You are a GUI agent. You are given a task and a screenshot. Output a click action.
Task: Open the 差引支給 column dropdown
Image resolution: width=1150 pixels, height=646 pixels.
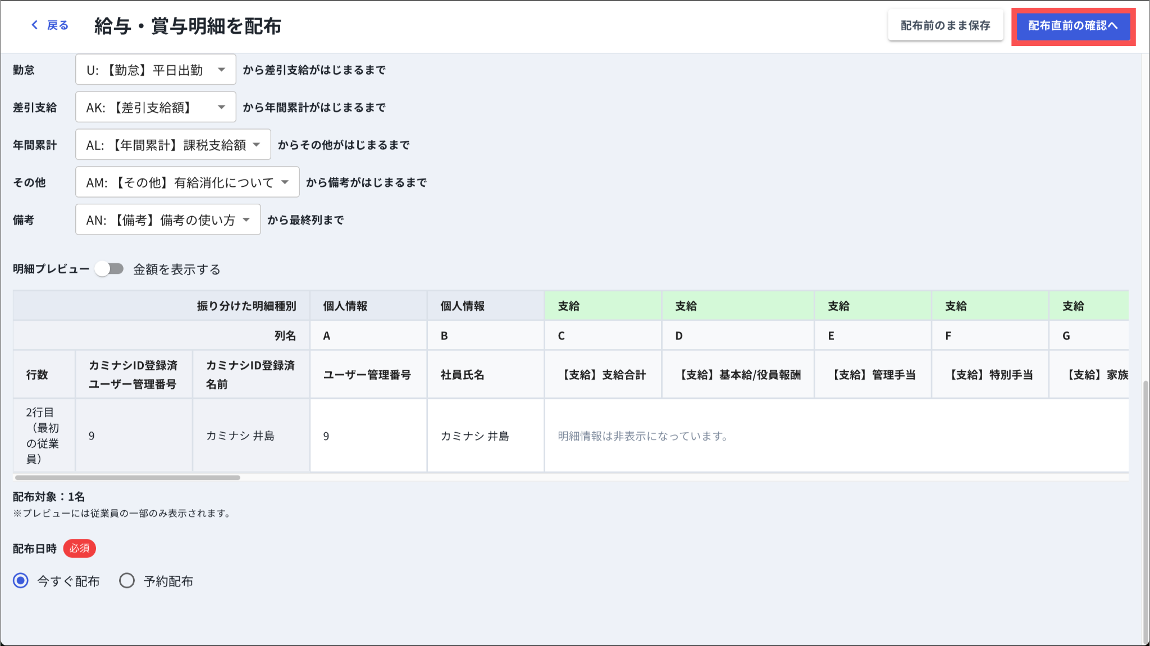pos(156,107)
